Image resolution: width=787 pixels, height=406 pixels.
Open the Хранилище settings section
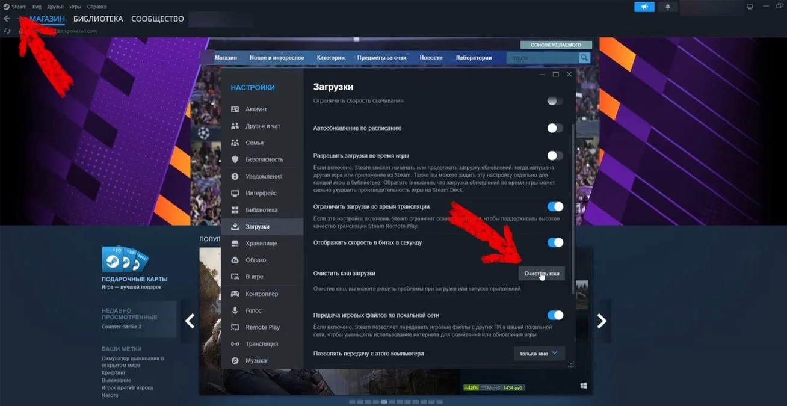point(262,244)
